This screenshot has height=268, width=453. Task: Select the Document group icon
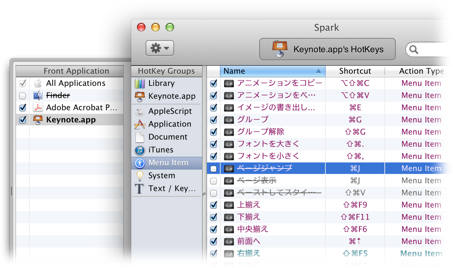click(x=139, y=137)
